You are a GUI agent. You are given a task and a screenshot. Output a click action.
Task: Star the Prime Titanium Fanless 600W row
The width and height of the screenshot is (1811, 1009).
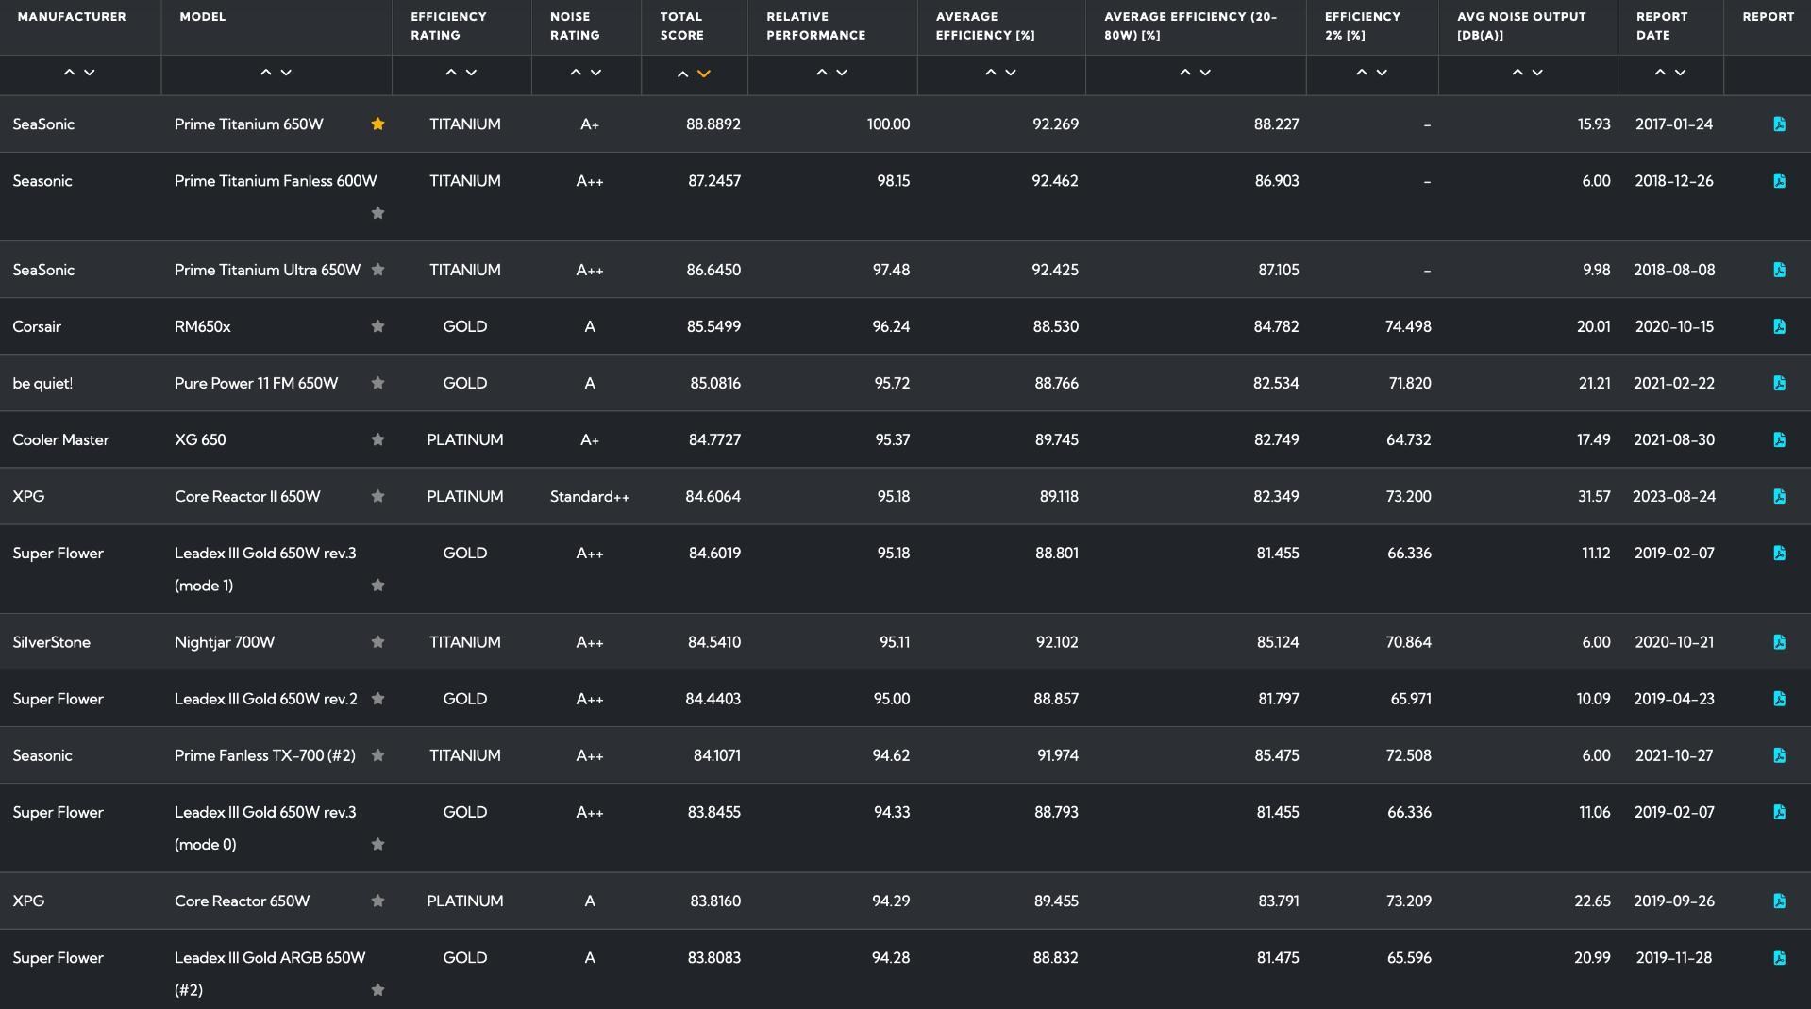377,213
